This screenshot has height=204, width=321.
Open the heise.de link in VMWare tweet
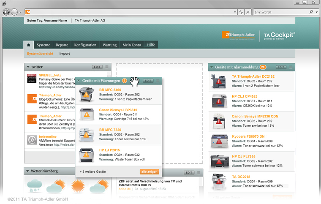click(64, 145)
